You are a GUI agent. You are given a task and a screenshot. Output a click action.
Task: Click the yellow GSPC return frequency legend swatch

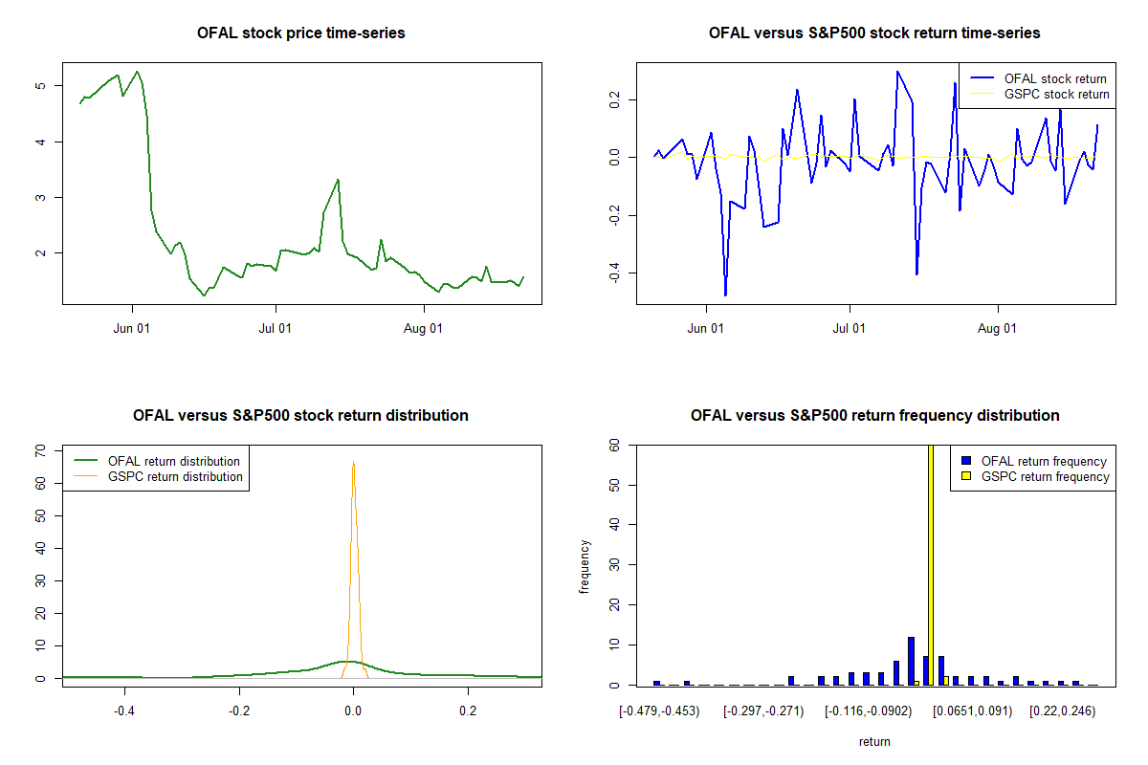[966, 476]
